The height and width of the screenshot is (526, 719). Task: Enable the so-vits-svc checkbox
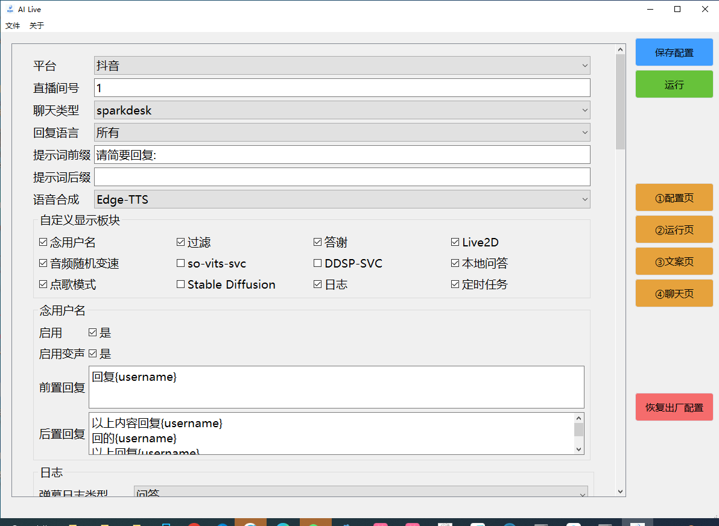tap(180, 263)
